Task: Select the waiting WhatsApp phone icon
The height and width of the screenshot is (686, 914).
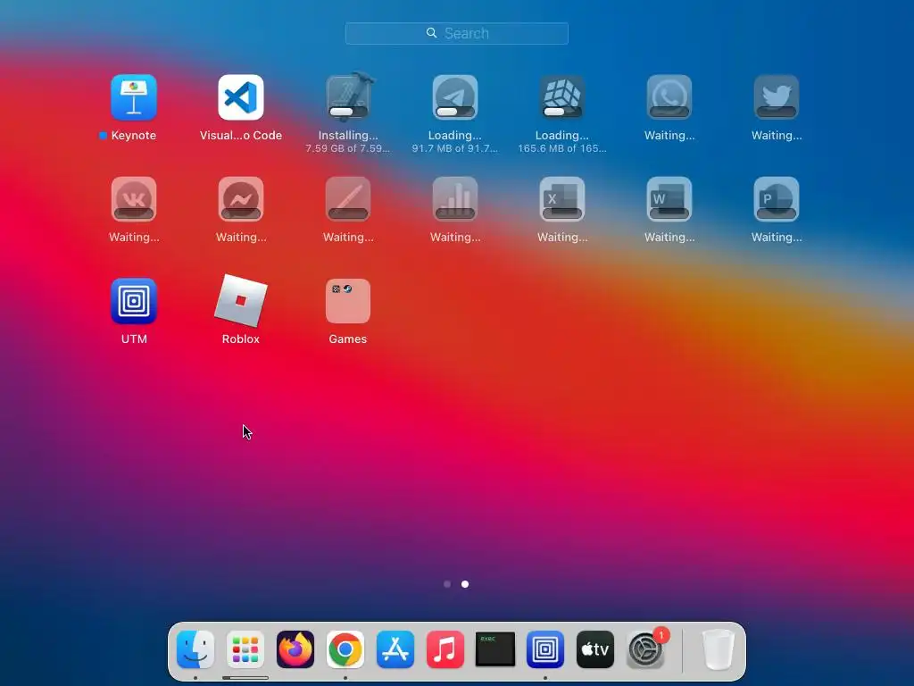Action: pos(669,97)
